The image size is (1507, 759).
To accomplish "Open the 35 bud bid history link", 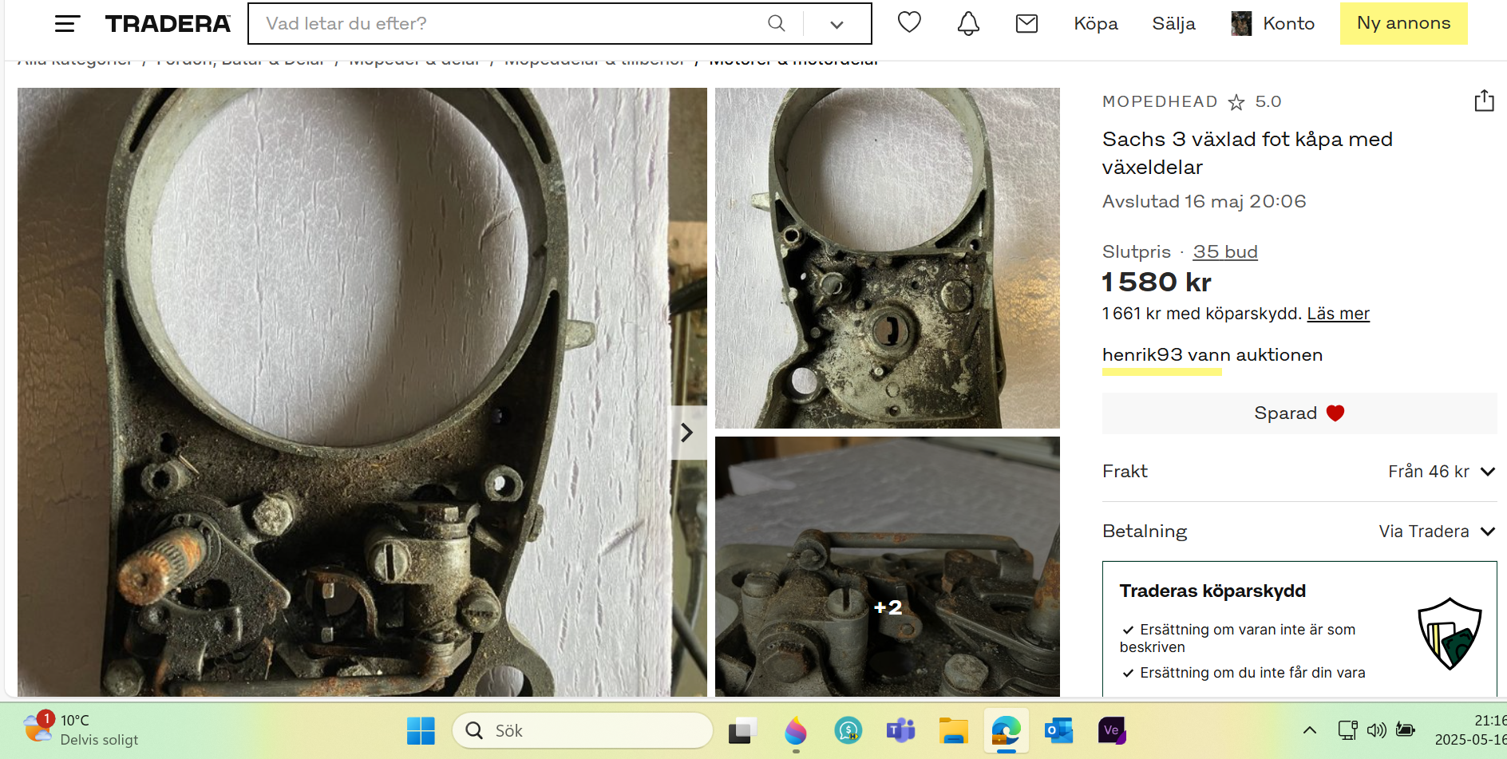I will pos(1224,252).
